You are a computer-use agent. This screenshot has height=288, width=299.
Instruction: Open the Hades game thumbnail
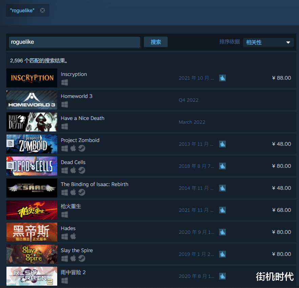32,232
